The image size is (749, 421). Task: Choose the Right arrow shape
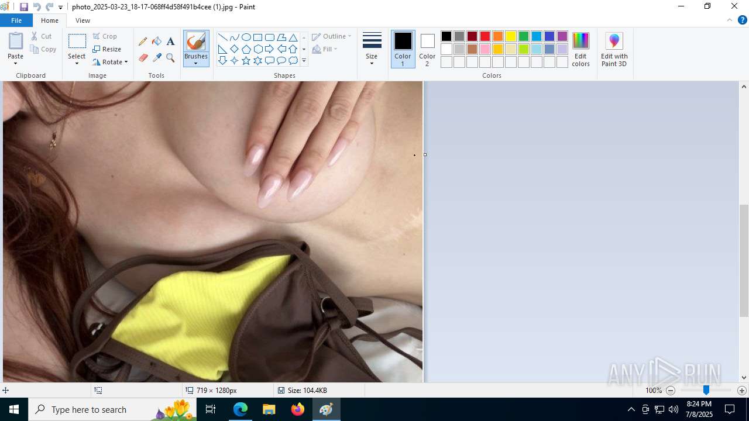click(x=270, y=49)
